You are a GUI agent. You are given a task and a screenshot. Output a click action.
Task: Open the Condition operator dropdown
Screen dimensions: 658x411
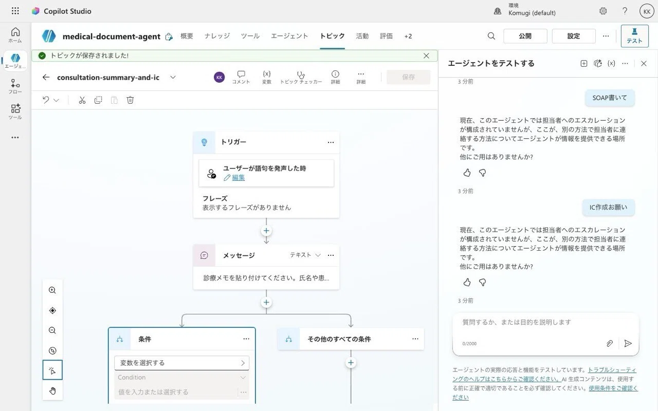[x=181, y=377]
